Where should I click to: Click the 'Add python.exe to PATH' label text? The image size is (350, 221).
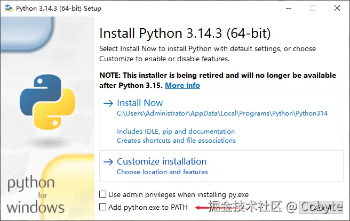[x=148, y=207]
